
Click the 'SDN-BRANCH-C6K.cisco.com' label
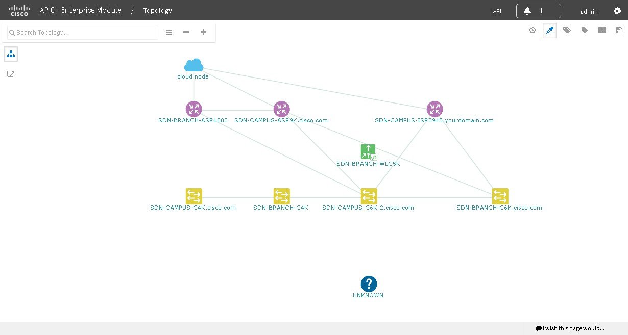pos(499,208)
